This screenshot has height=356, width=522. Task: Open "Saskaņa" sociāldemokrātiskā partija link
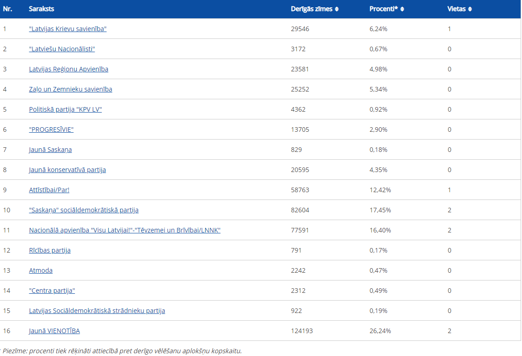point(84,210)
